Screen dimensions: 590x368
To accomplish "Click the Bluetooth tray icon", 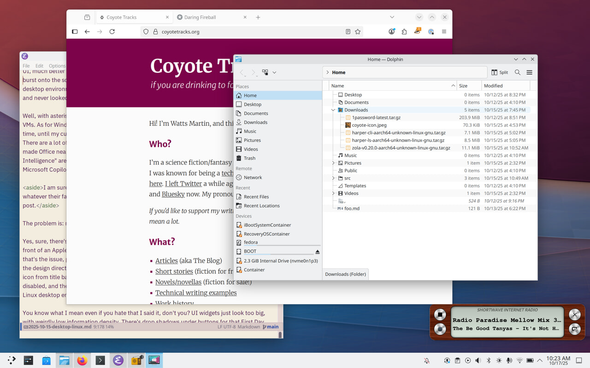I will point(489,361).
